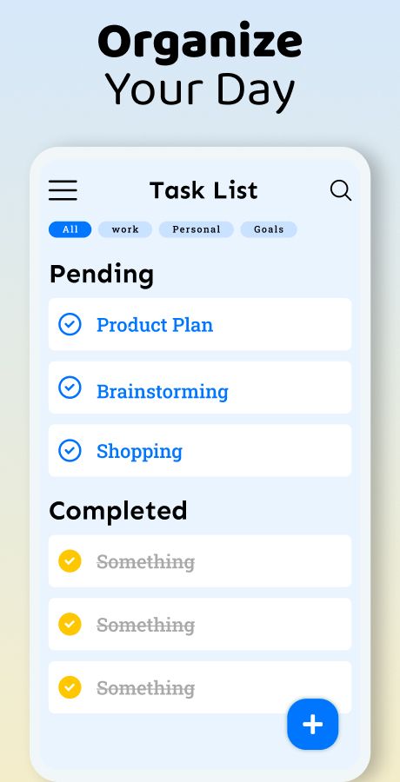The height and width of the screenshot is (782, 400).
Task: Check off the Brainstorming task circle
Action: 70,388
